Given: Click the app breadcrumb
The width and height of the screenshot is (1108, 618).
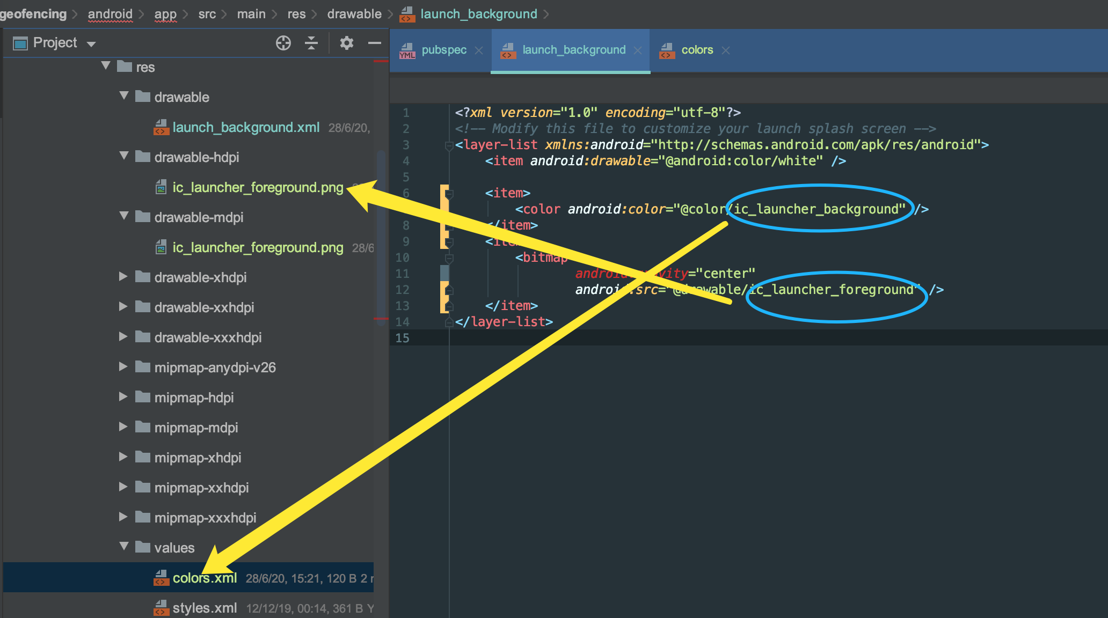Looking at the screenshot, I should tap(165, 14).
